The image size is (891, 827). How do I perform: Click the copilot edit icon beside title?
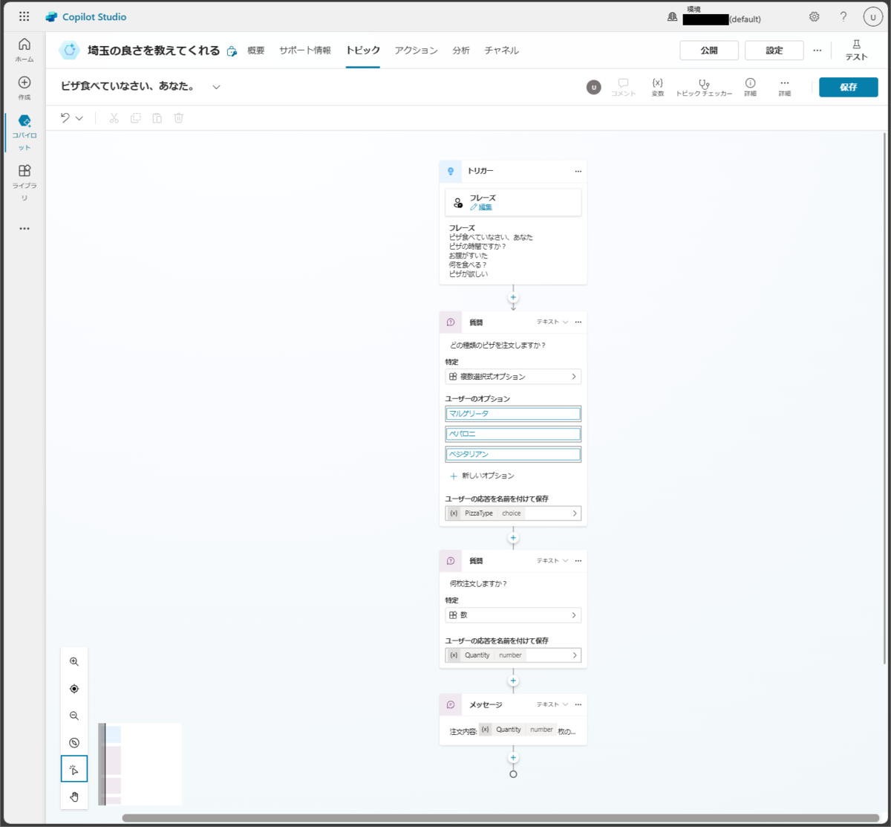(232, 51)
